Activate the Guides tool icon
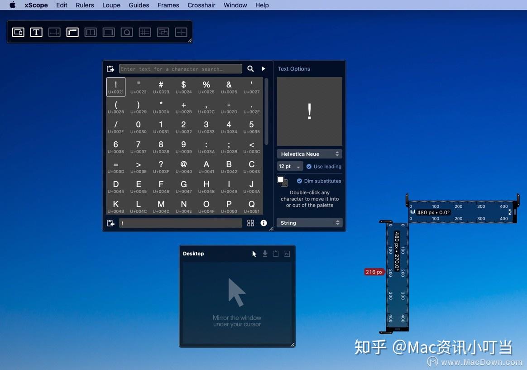The width and height of the screenshot is (527, 370). point(144,32)
